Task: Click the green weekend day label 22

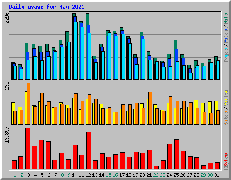Action: click(156, 175)
